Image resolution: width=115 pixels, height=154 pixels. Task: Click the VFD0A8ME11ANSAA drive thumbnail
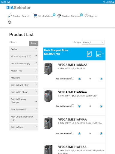click(49, 96)
